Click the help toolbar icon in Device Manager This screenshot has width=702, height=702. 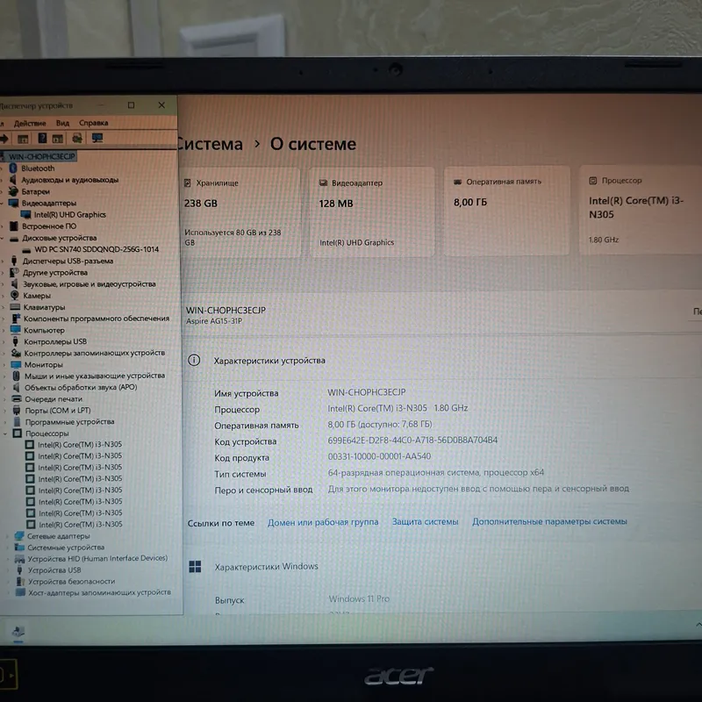coord(42,139)
